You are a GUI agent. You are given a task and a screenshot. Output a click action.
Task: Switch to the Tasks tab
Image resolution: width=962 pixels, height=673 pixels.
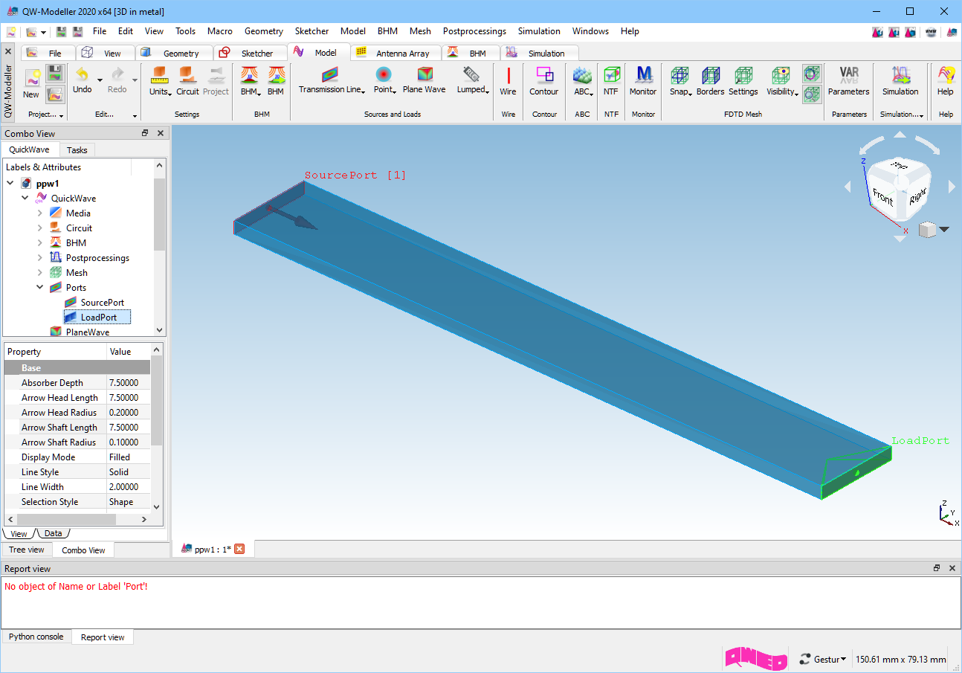77,150
